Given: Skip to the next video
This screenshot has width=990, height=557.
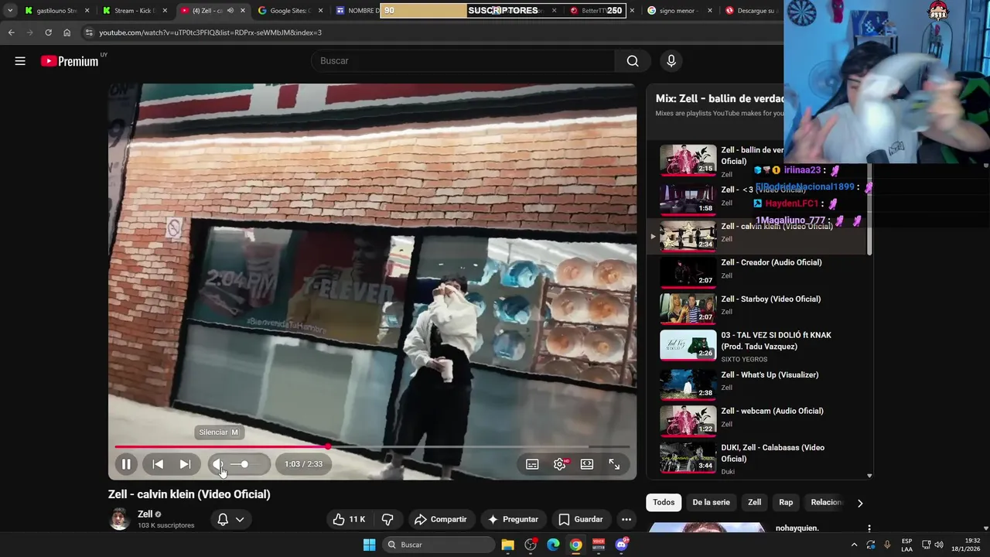Looking at the screenshot, I should (x=185, y=464).
